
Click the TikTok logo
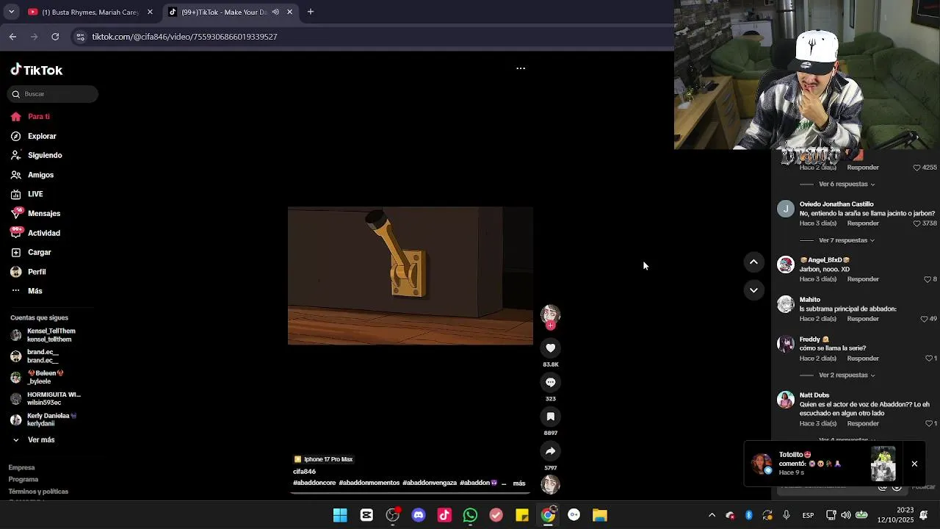37,71
